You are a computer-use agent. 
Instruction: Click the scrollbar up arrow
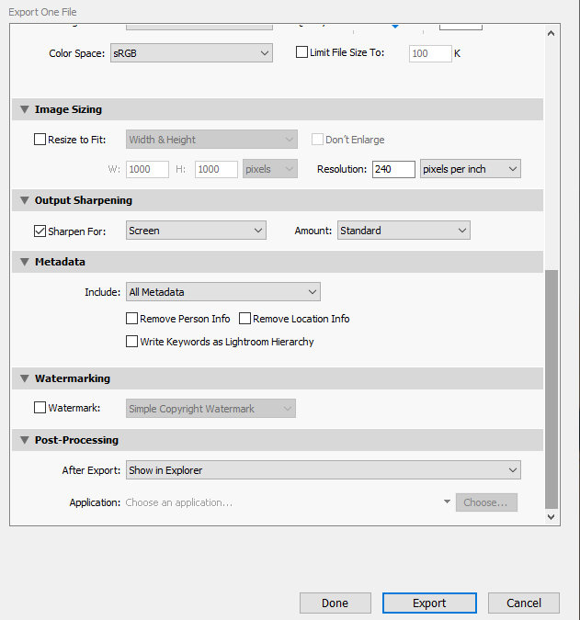point(552,34)
